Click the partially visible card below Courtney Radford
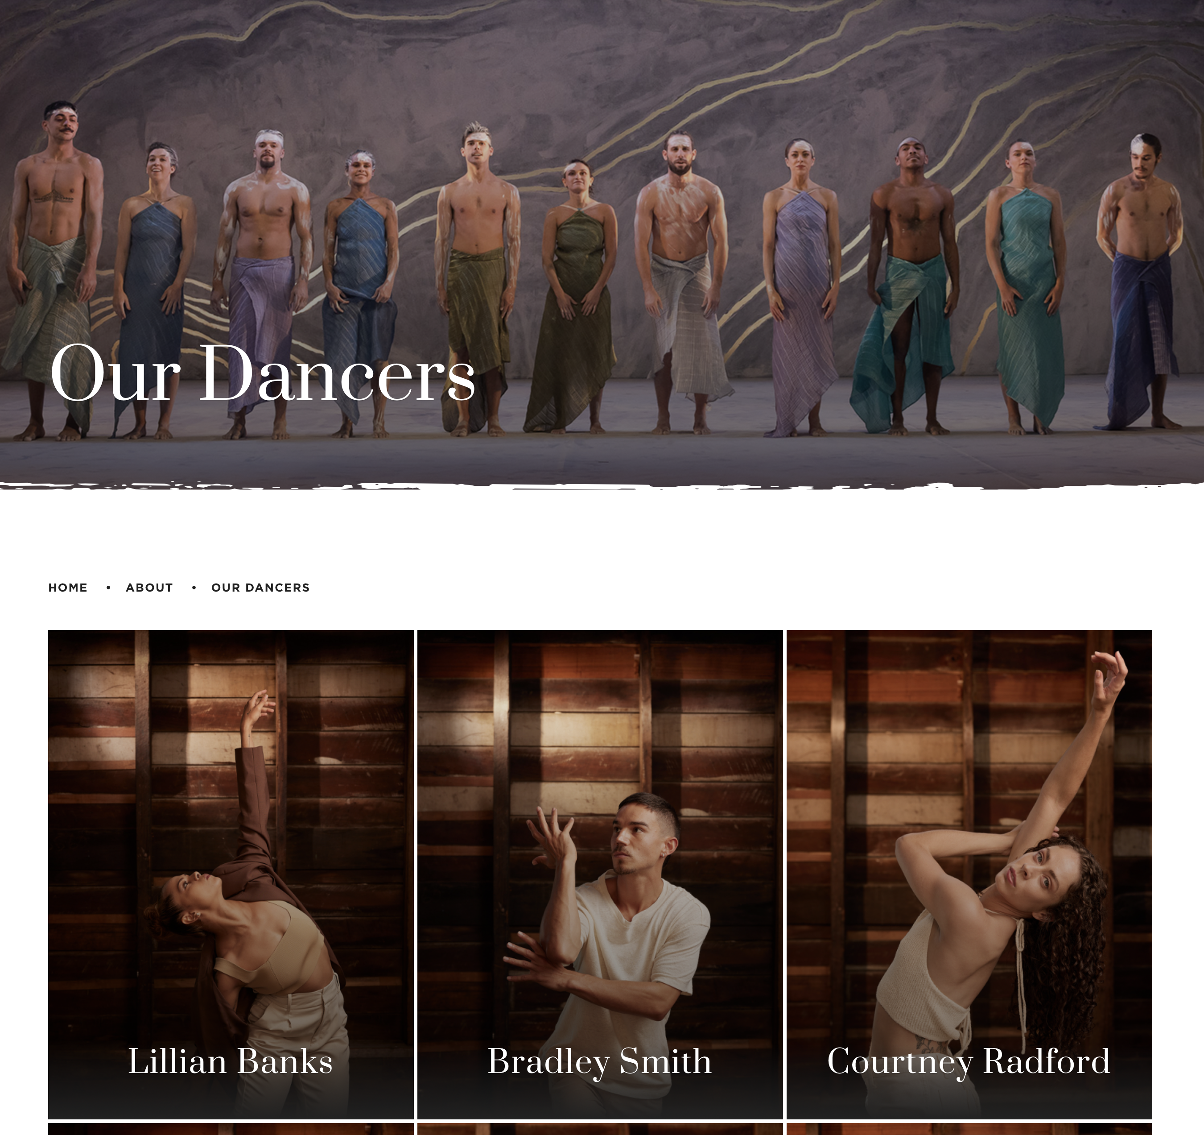Viewport: 1204px width, 1135px height. (969, 1129)
